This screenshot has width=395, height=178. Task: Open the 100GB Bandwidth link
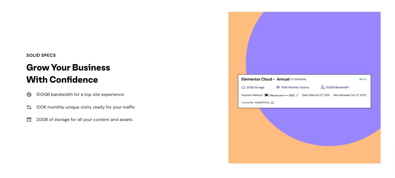(x=337, y=87)
